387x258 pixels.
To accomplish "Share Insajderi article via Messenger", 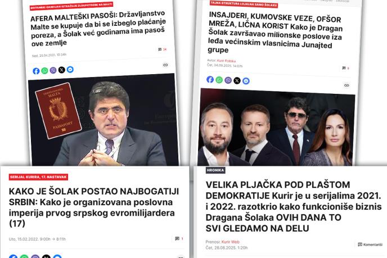I will (246, 81).
